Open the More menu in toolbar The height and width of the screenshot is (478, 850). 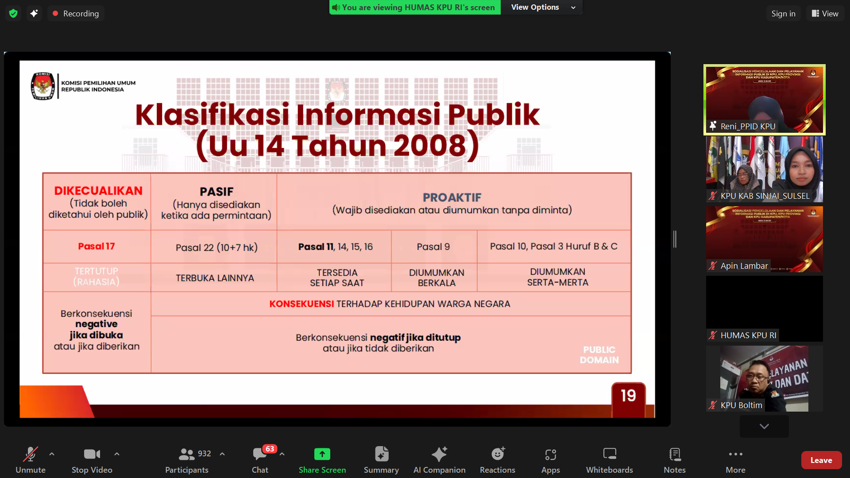tap(735, 455)
